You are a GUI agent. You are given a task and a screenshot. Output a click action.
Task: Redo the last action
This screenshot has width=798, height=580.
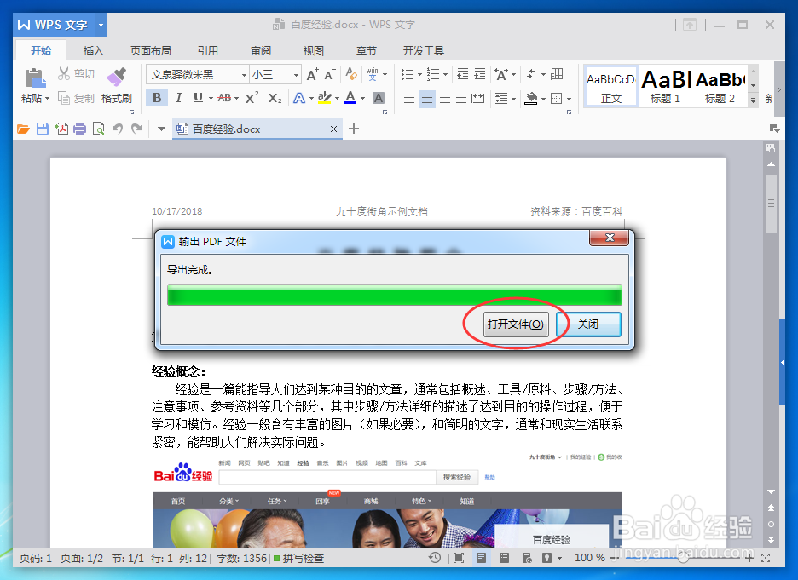point(136,129)
